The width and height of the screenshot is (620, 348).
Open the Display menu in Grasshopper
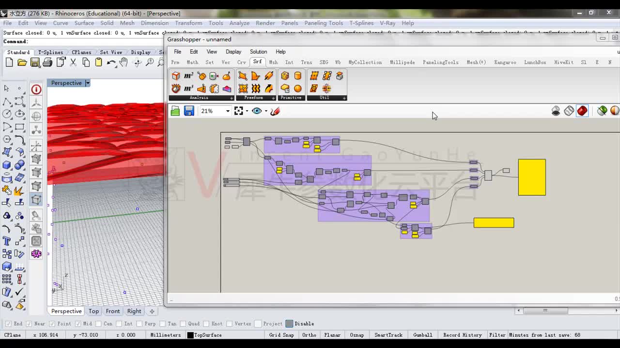233,52
